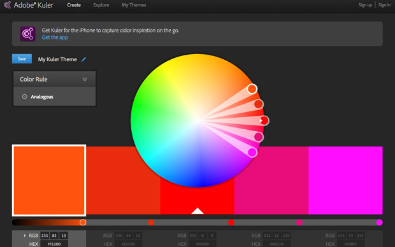Click the orange brightness slider handle

click(83, 222)
